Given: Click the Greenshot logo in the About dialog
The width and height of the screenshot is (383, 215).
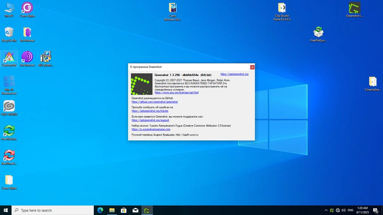Looking at the screenshot, I should [x=142, y=84].
